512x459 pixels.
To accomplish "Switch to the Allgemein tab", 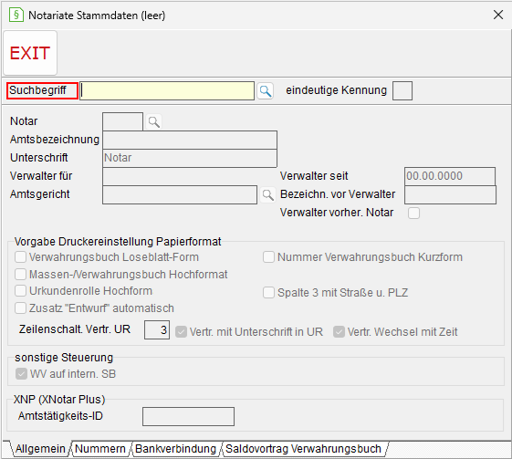I will tap(40, 449).
